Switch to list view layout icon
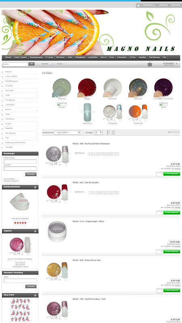 pos(108,132)
